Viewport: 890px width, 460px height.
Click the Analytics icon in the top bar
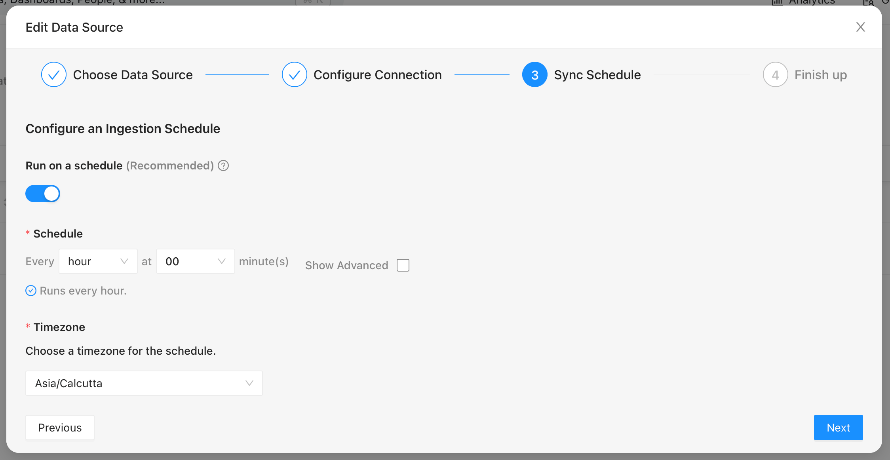click(x=778, y=2)
